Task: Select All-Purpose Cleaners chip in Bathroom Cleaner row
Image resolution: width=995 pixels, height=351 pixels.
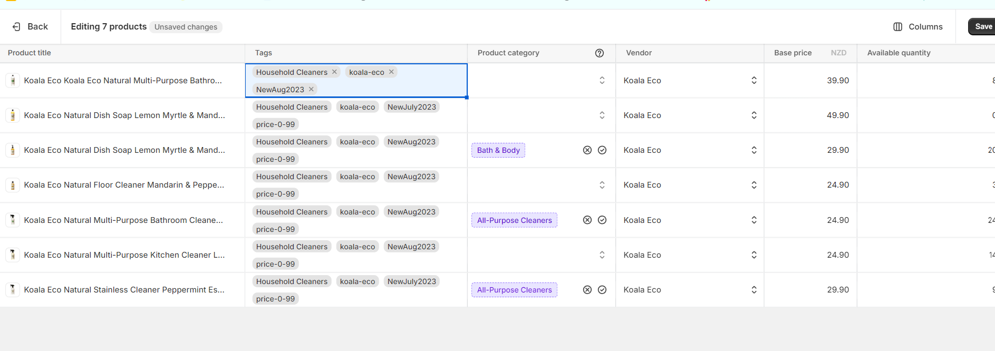Action: coord(514,220)
